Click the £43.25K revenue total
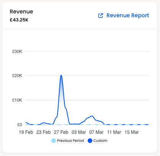This screenshot has width=160, height=156. (x=19, y=20)
